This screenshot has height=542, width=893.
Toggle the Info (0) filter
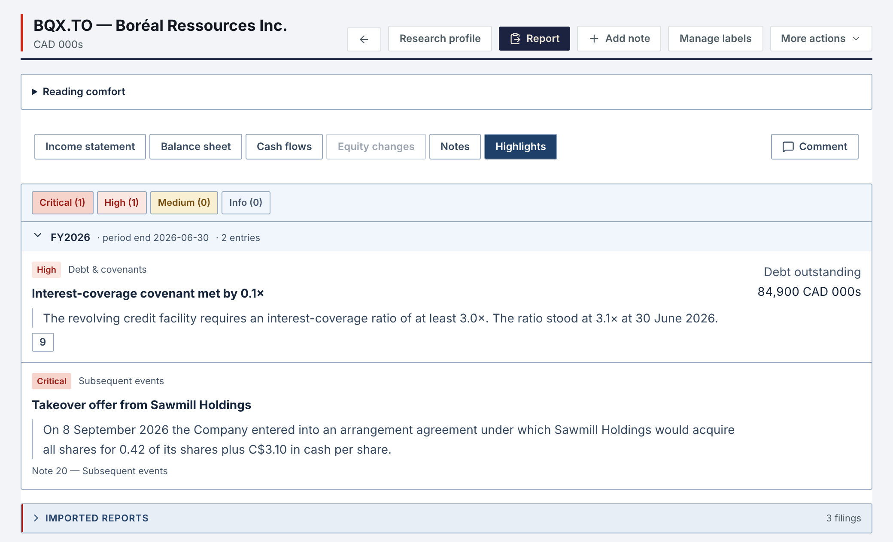point(246,203)
